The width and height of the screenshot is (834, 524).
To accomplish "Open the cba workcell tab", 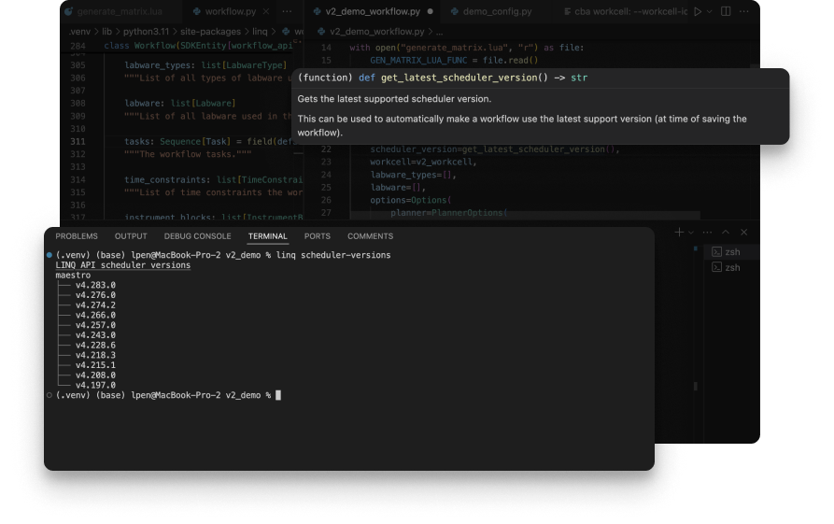I will coord(626,11).
